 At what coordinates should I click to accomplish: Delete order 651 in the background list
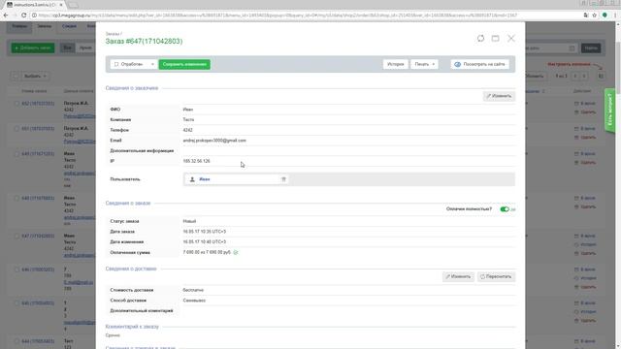coord(584,138)
